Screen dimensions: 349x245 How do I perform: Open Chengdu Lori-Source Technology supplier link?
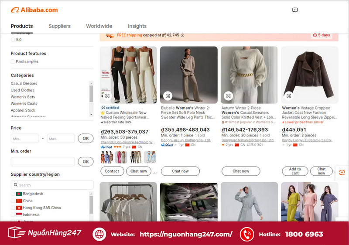[128, 142]
